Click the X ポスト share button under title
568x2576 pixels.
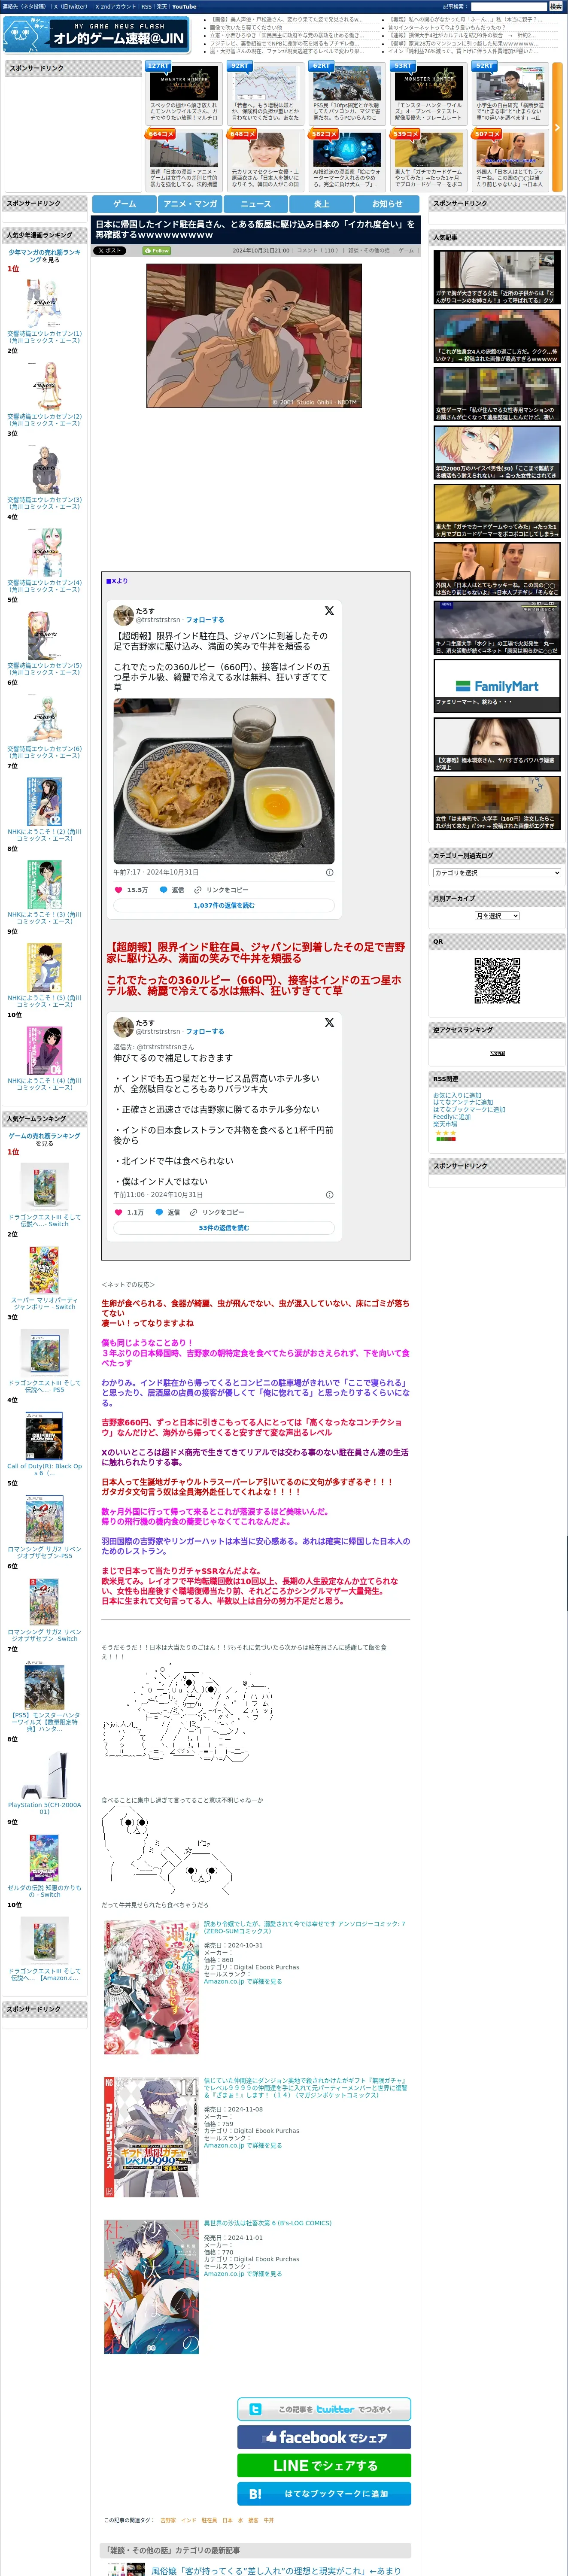(x=109, y=251)
